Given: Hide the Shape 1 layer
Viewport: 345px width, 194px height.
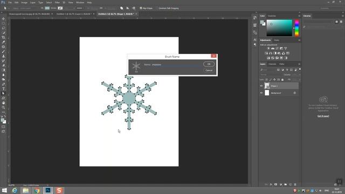Looking at the screenshot, I should (261, 86).
